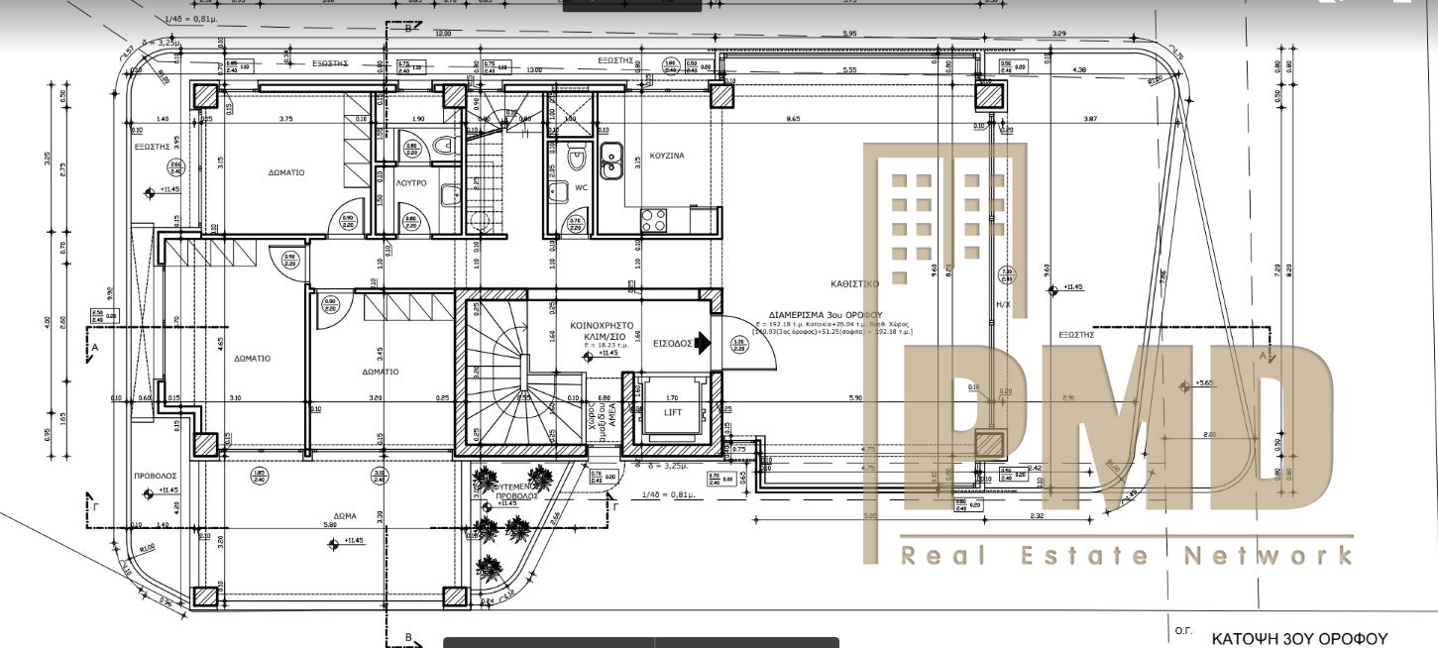Click the ΛΟΥΤΡΟ bathroom label

coord(411,183)
